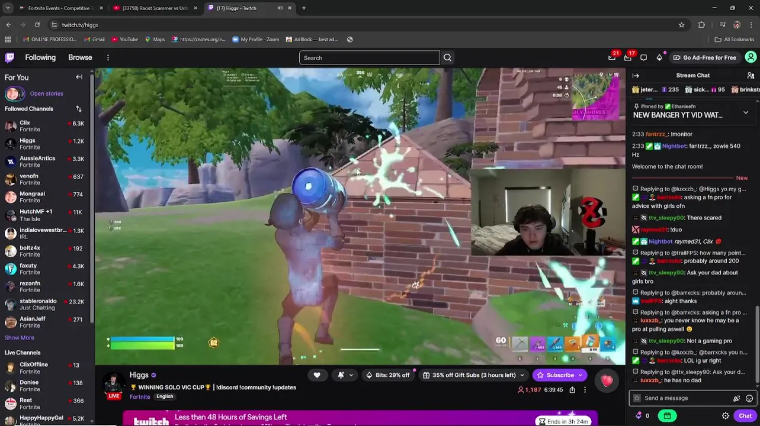Image resolution: width=760 pixels, height=426 pixels.
Task: Open the Gmail bookmark
Action: click(x=94, y=40)
